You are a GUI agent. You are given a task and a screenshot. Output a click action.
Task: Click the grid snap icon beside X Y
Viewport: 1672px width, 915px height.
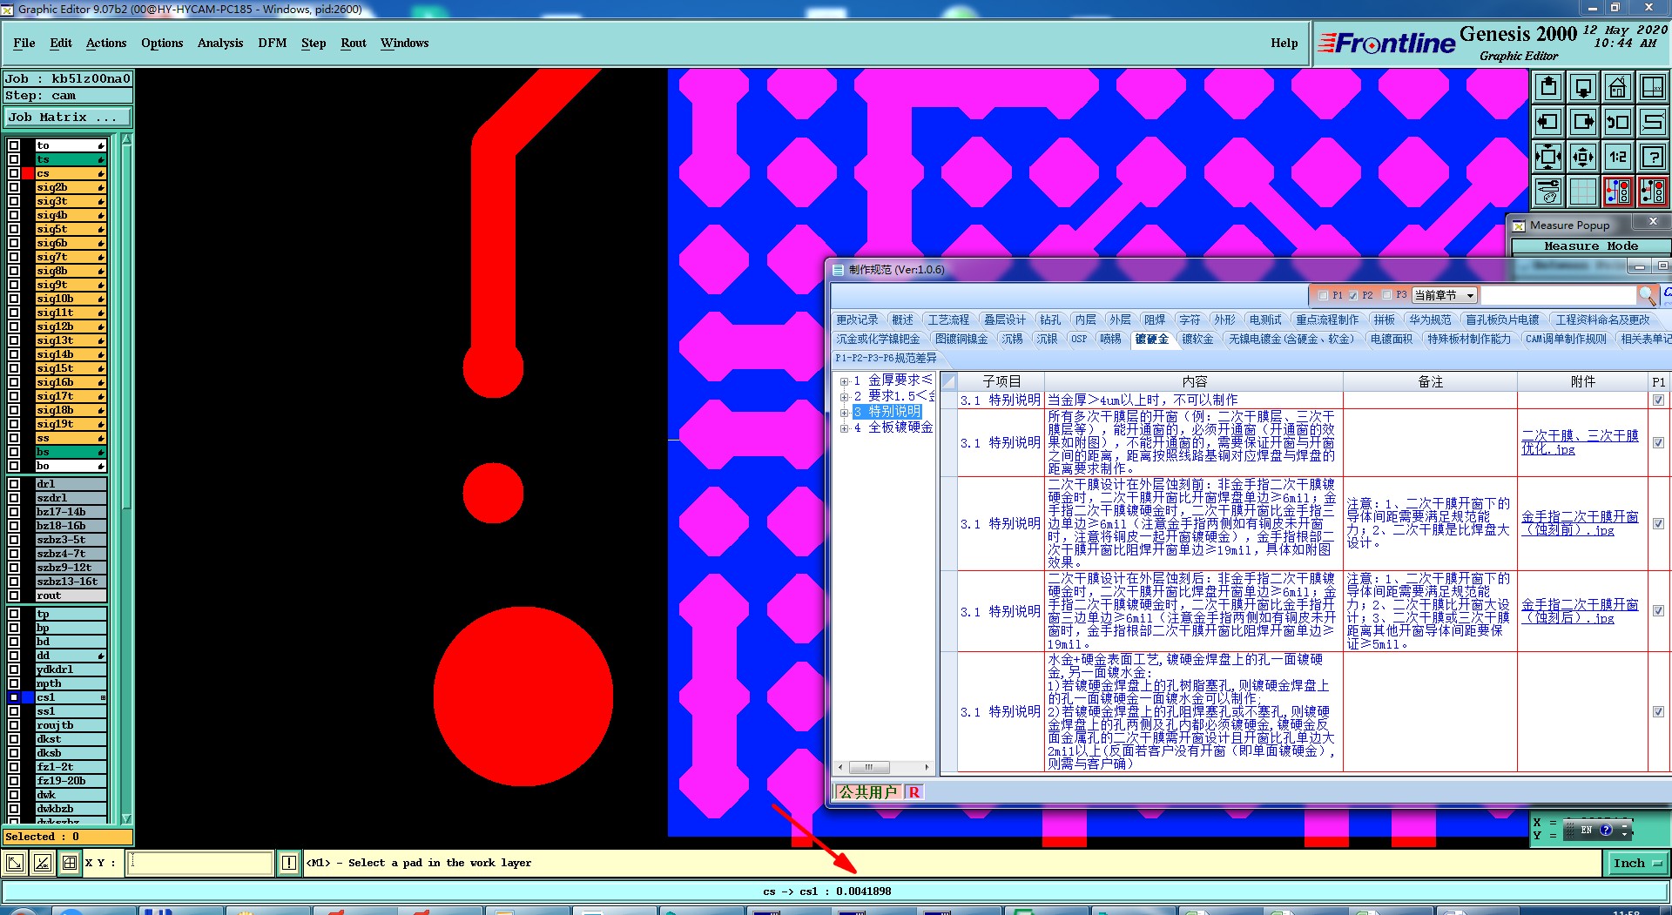70,863
